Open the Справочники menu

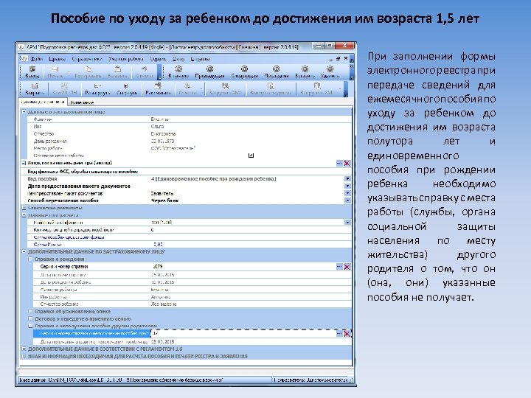pos(87,58)
